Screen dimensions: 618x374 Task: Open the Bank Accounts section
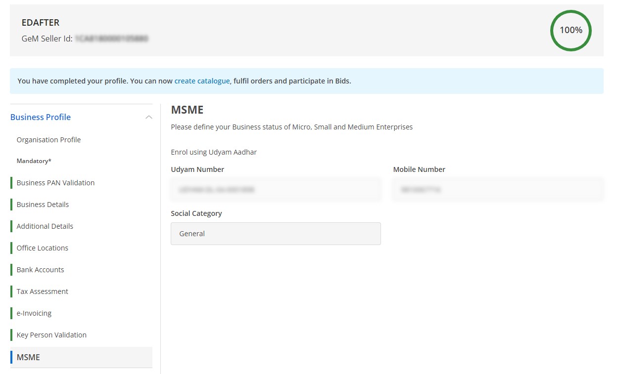40,270
